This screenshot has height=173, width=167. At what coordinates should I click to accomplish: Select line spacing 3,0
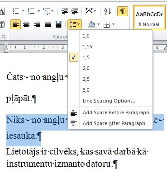[x=110, y=90]
